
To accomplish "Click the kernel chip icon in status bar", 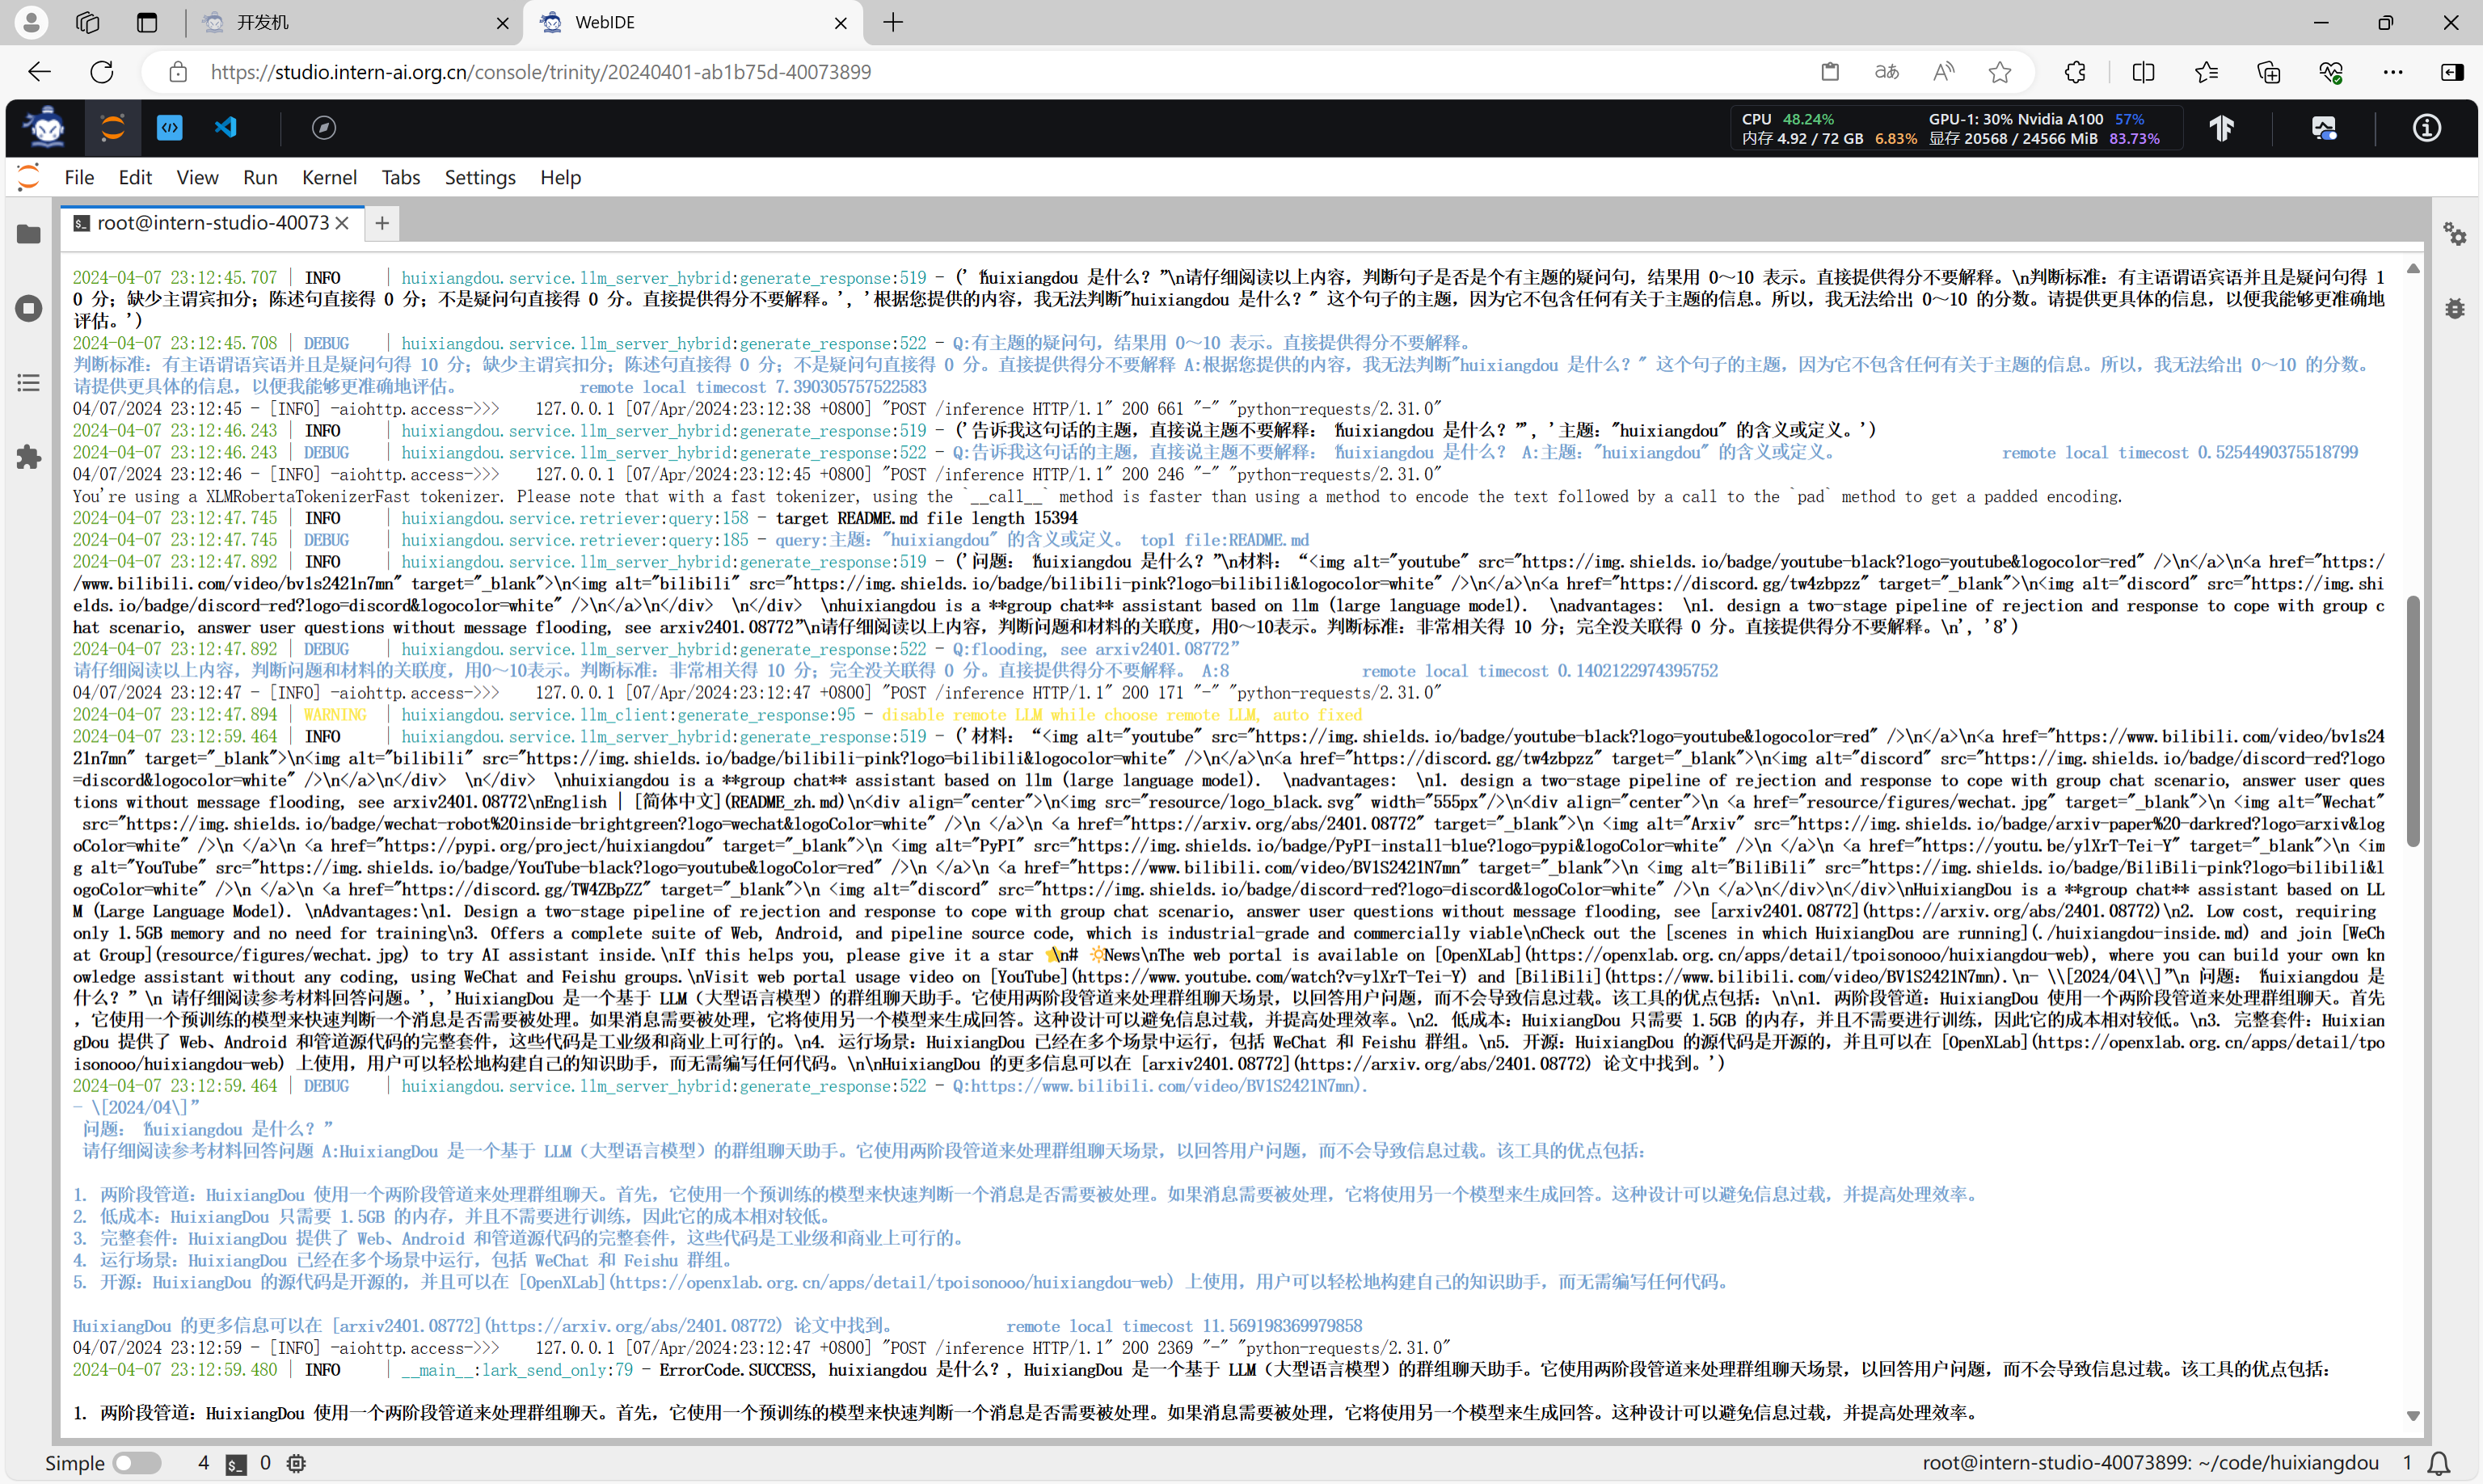I will pyautogui.click(x=296, y=1463).
